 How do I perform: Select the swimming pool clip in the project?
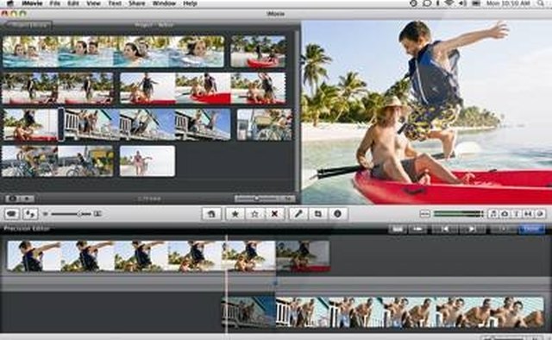point(113,52)
